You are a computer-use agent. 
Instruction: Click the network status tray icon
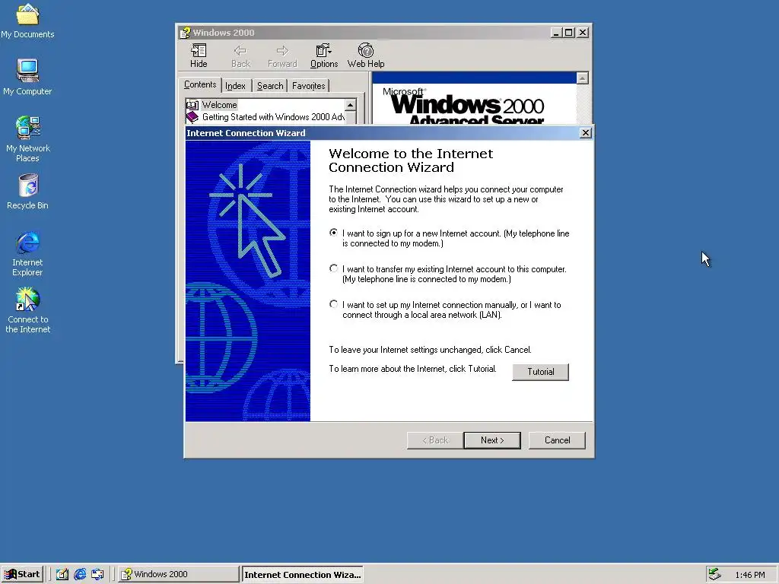[714, 574]
